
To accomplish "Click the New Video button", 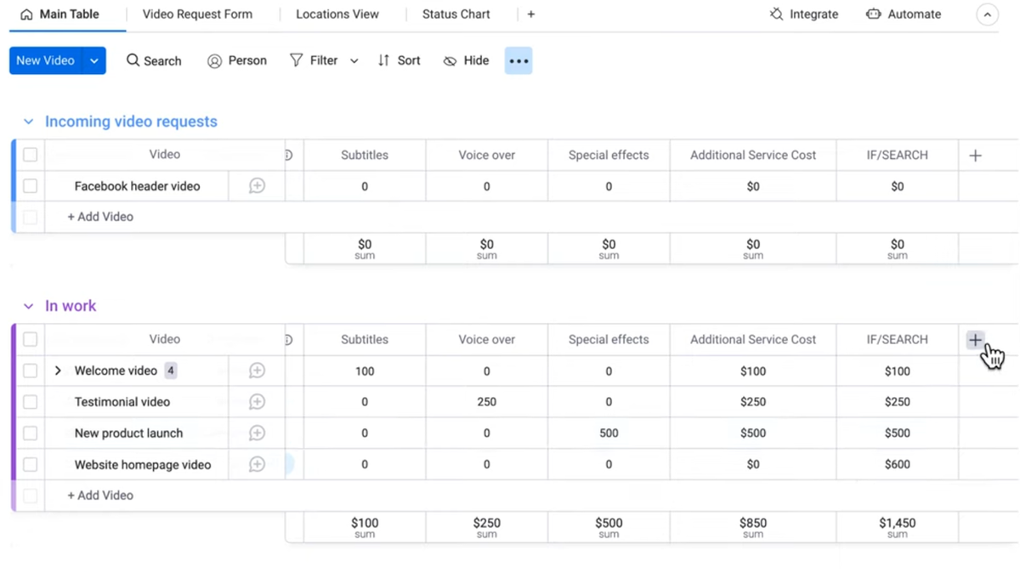I will tap(45, 60).
